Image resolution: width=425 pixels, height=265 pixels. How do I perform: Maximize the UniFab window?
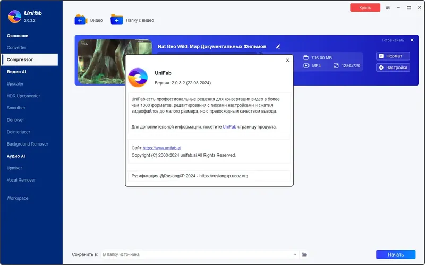tap(409, 7)
